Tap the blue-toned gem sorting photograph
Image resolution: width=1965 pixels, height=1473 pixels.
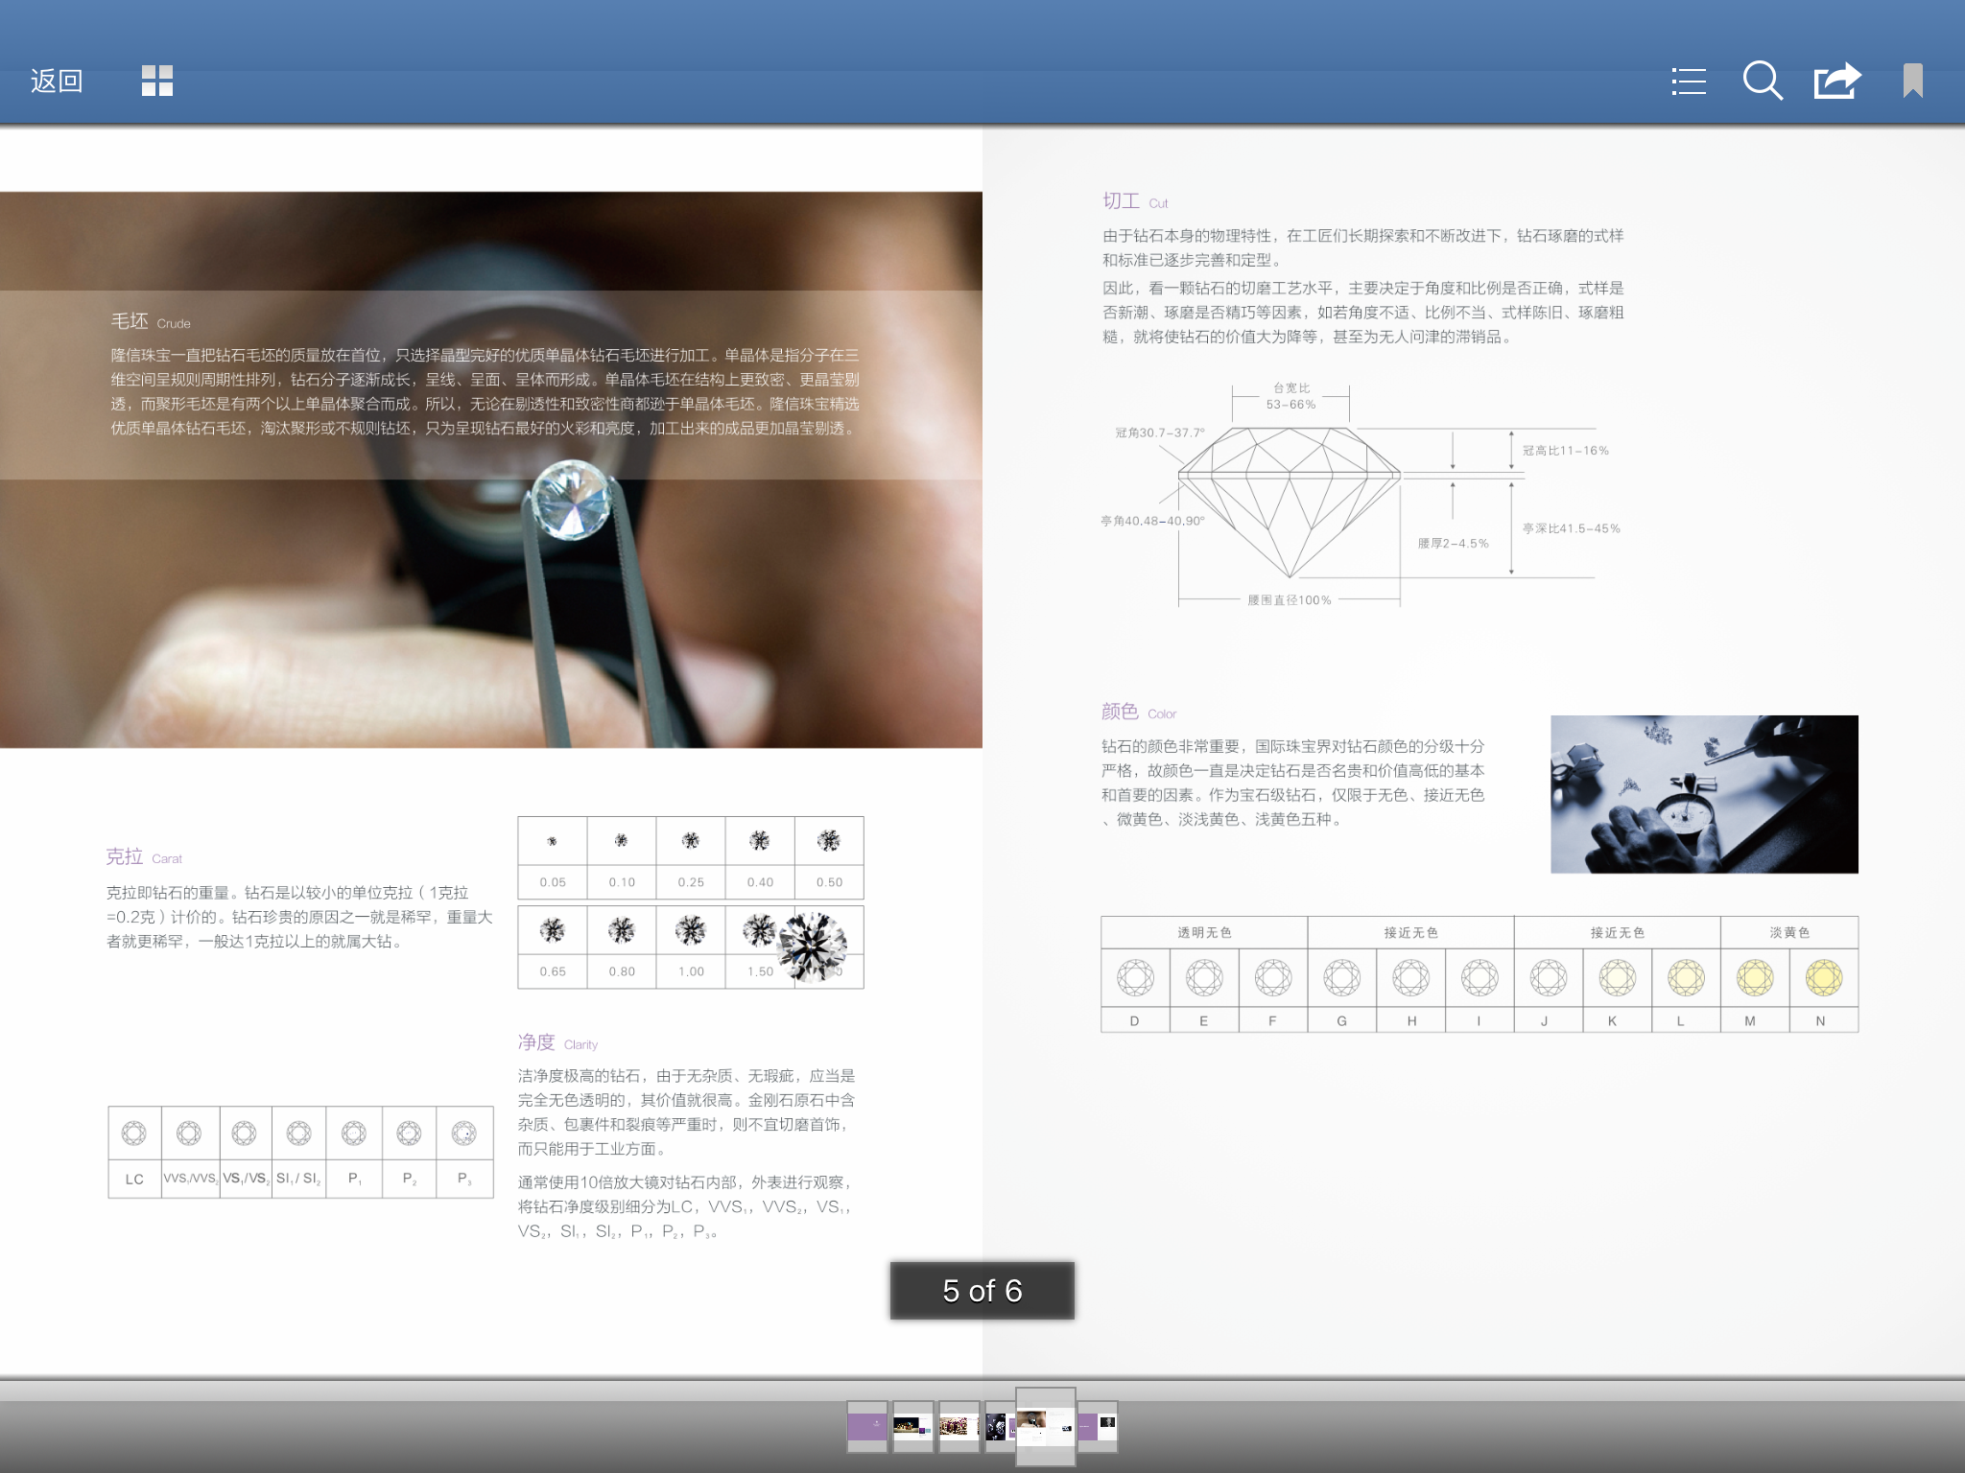pyautogui.click(x=1704, y=794)
